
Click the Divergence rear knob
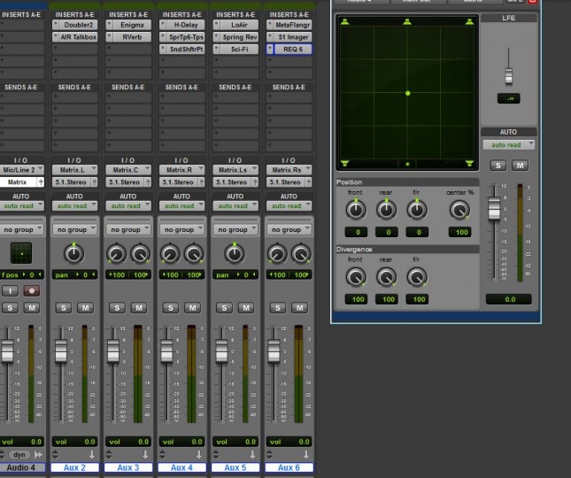pos(386,277)
